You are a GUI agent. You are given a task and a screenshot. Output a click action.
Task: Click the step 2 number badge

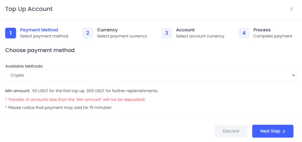88,33
